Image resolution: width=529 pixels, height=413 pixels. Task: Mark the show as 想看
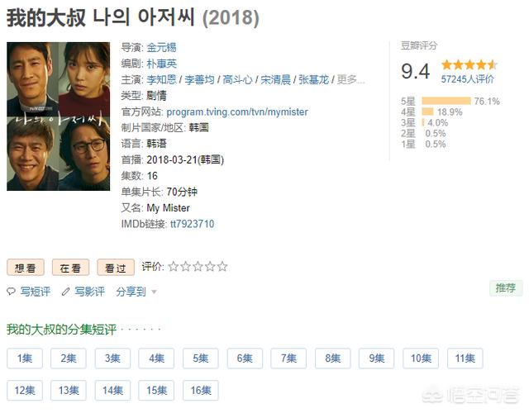pos(26,268)
